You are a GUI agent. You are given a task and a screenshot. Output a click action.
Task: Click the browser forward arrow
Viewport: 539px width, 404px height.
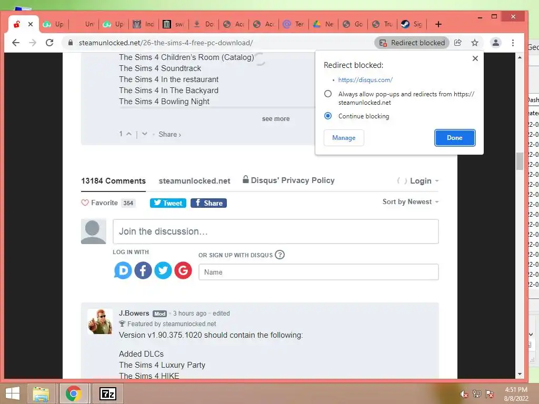click(x=33, y=43)
